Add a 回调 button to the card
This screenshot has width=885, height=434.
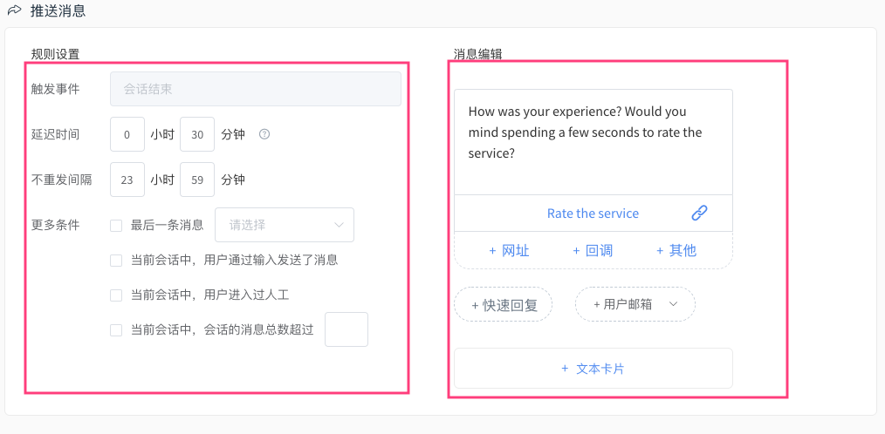(593, 251)
